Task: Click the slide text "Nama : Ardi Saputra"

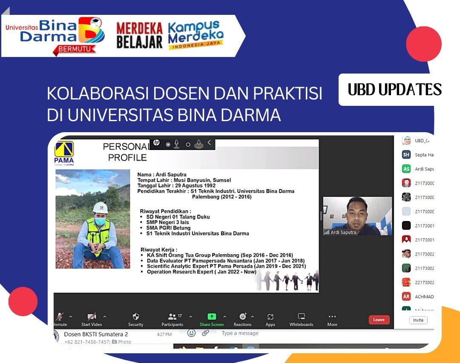Action: point(162,174)
